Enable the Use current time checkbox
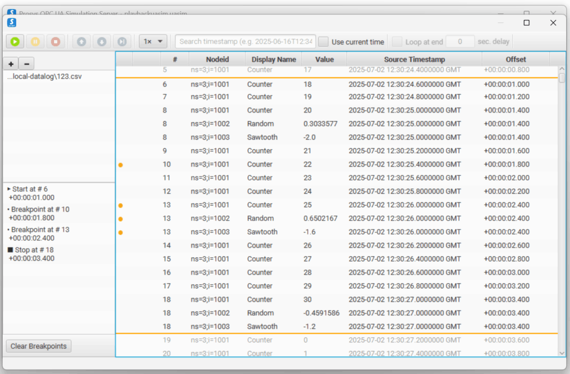570x374 pixels. pos(323,42)
